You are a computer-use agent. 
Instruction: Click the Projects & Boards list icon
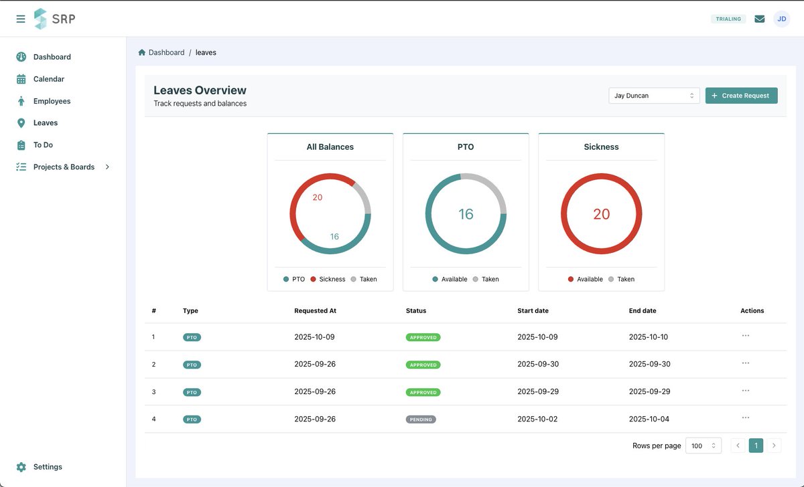pos(21,167)
